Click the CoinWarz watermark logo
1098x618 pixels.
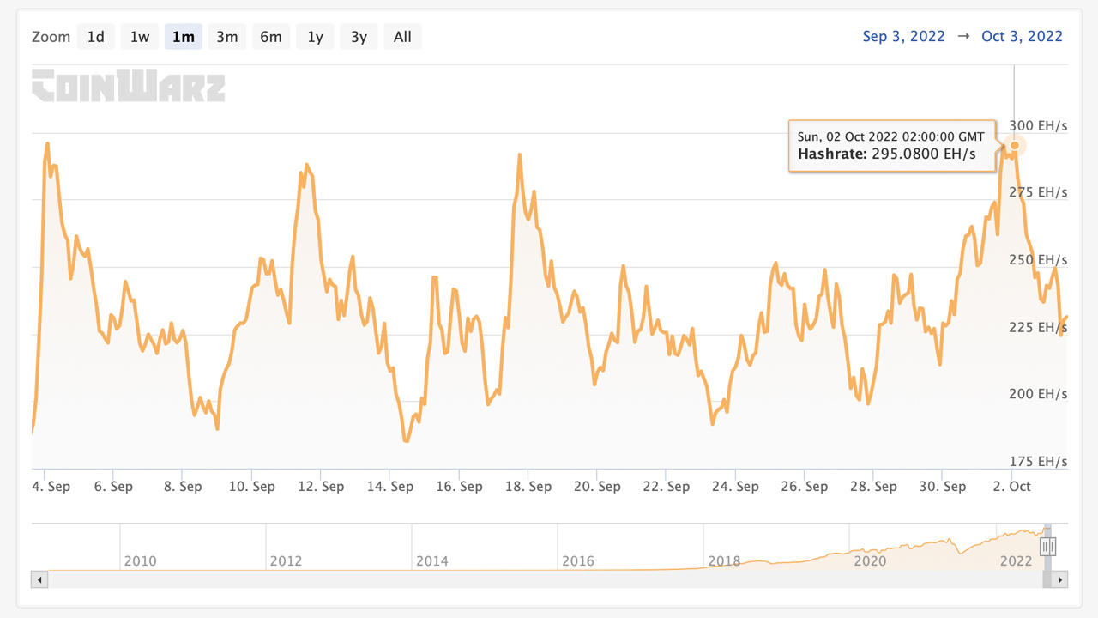coord(129,86)
